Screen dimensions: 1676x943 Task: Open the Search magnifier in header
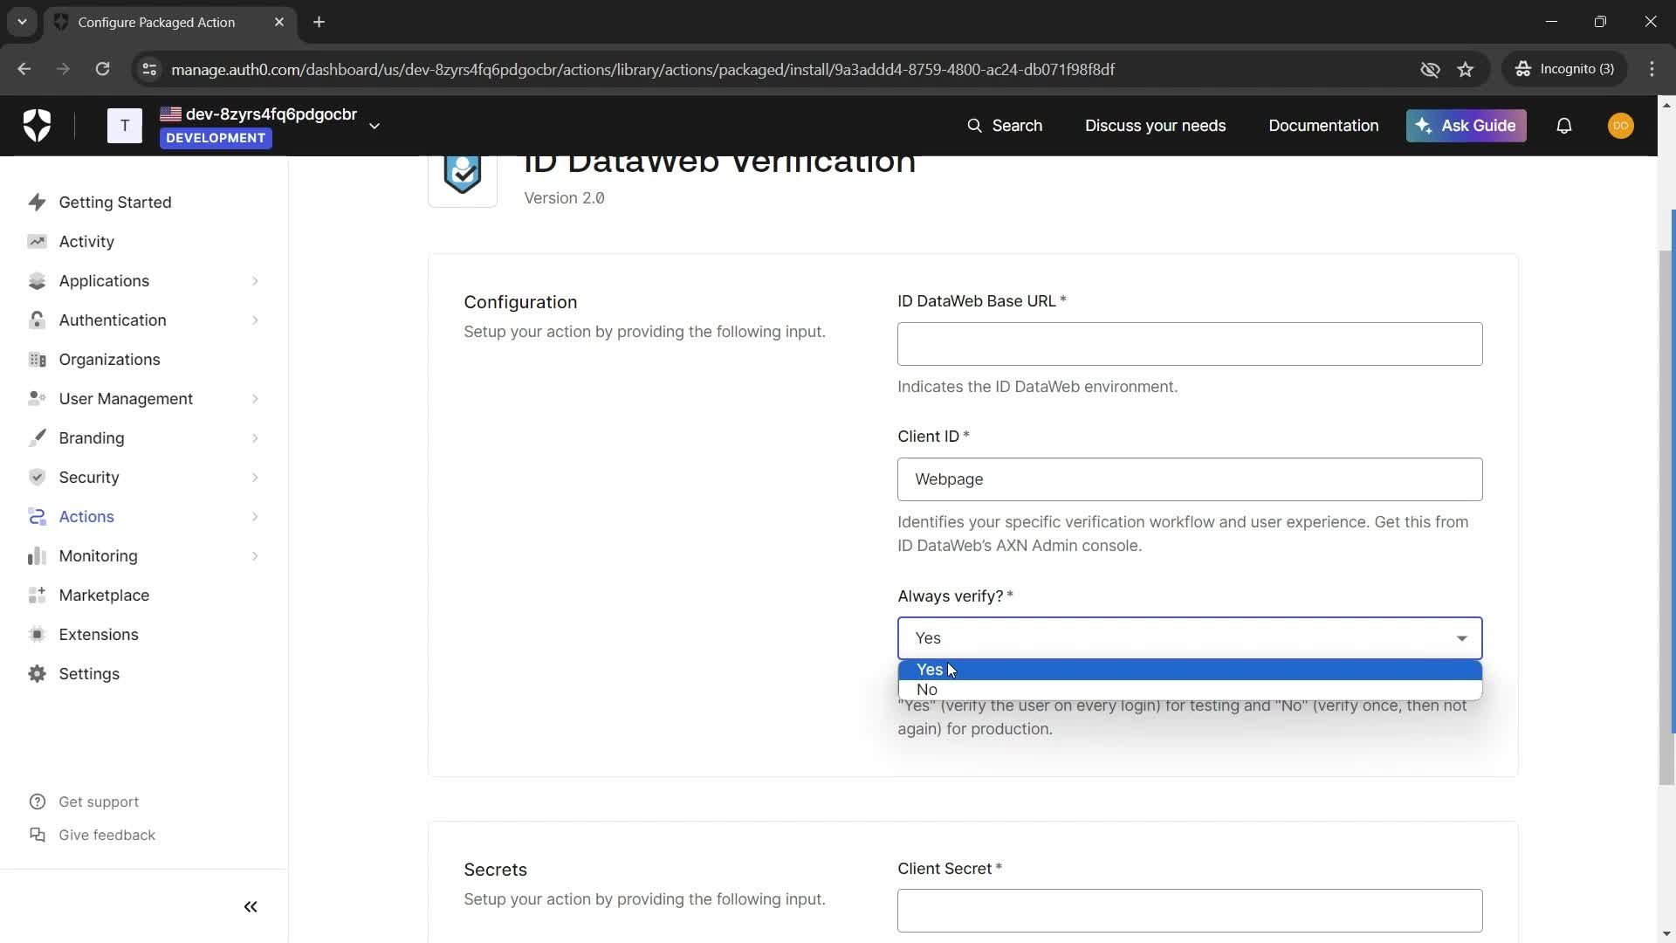click(974, 126)
